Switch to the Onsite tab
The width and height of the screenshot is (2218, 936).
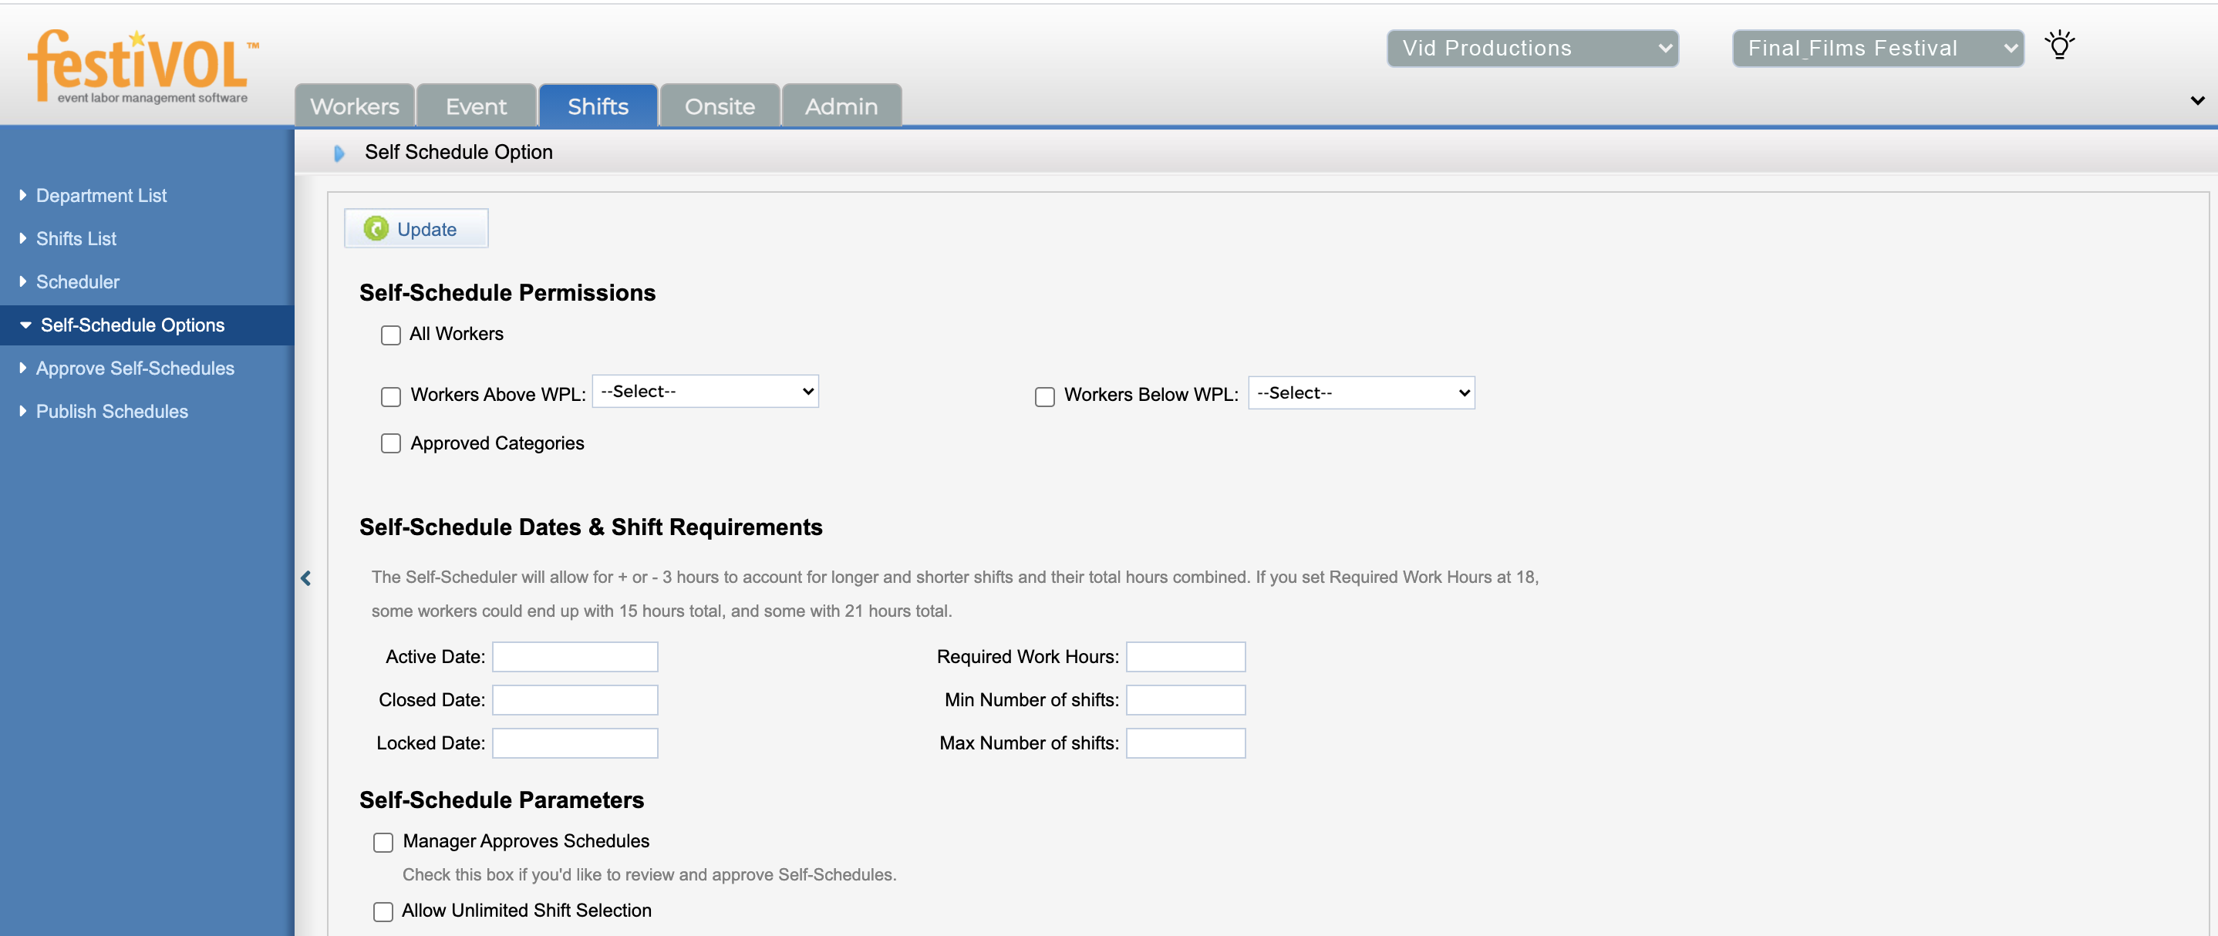point(719,106)
